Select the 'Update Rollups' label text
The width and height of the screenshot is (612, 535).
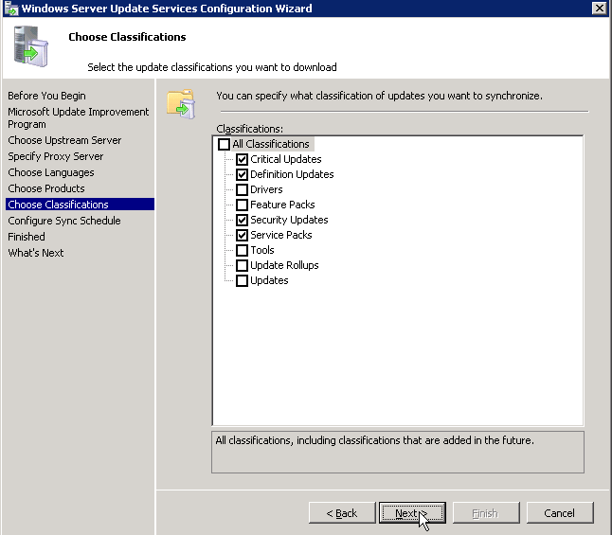coord(284,265)
